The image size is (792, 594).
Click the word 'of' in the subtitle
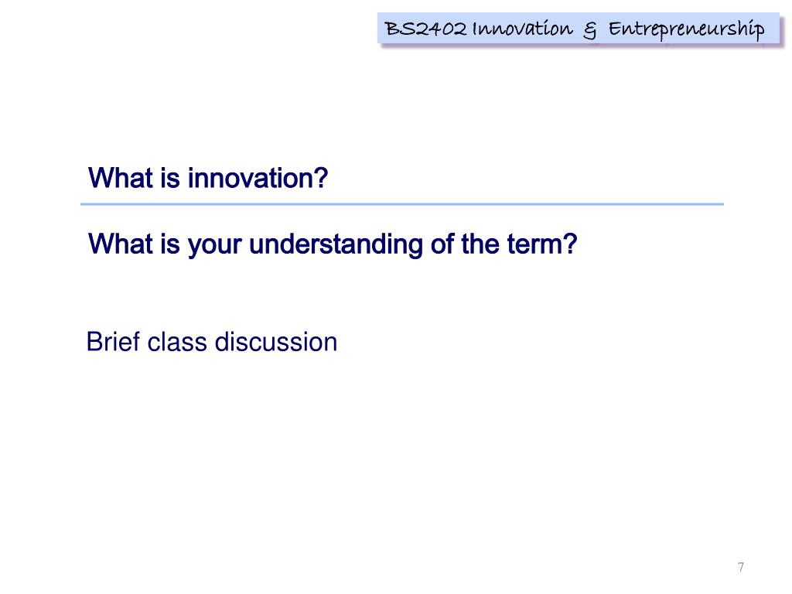point(442,244)
